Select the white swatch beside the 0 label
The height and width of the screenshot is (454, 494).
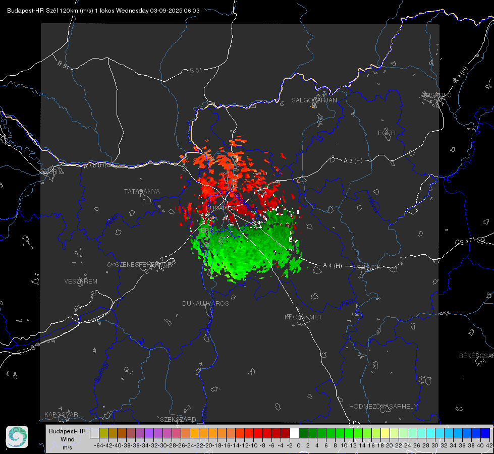coord(294,433)
